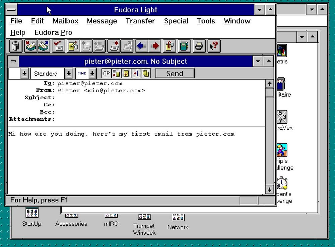Open Eudora Light control-menu box

(11, 10)
